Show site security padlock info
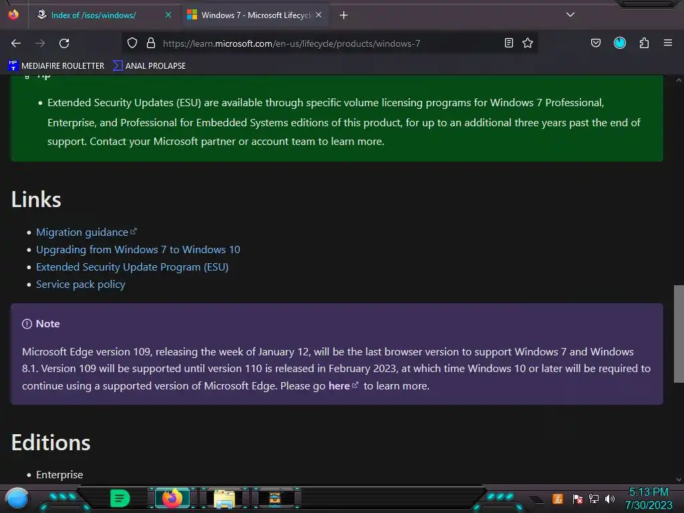The width and height of the screenshot is (684, 513). point(151,43)
